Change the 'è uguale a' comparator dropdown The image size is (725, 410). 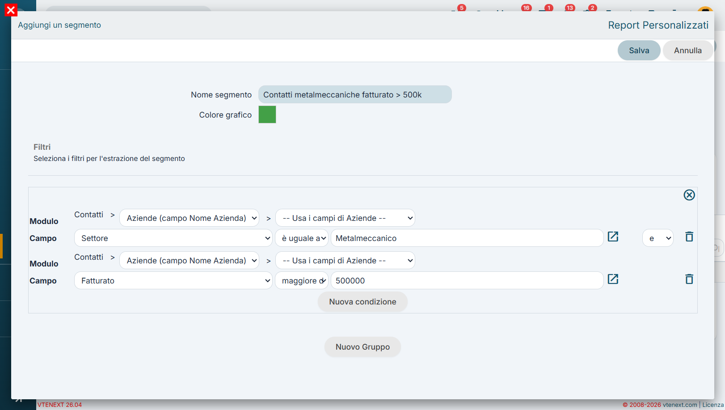pyautogui.click(x=302, y=238)
